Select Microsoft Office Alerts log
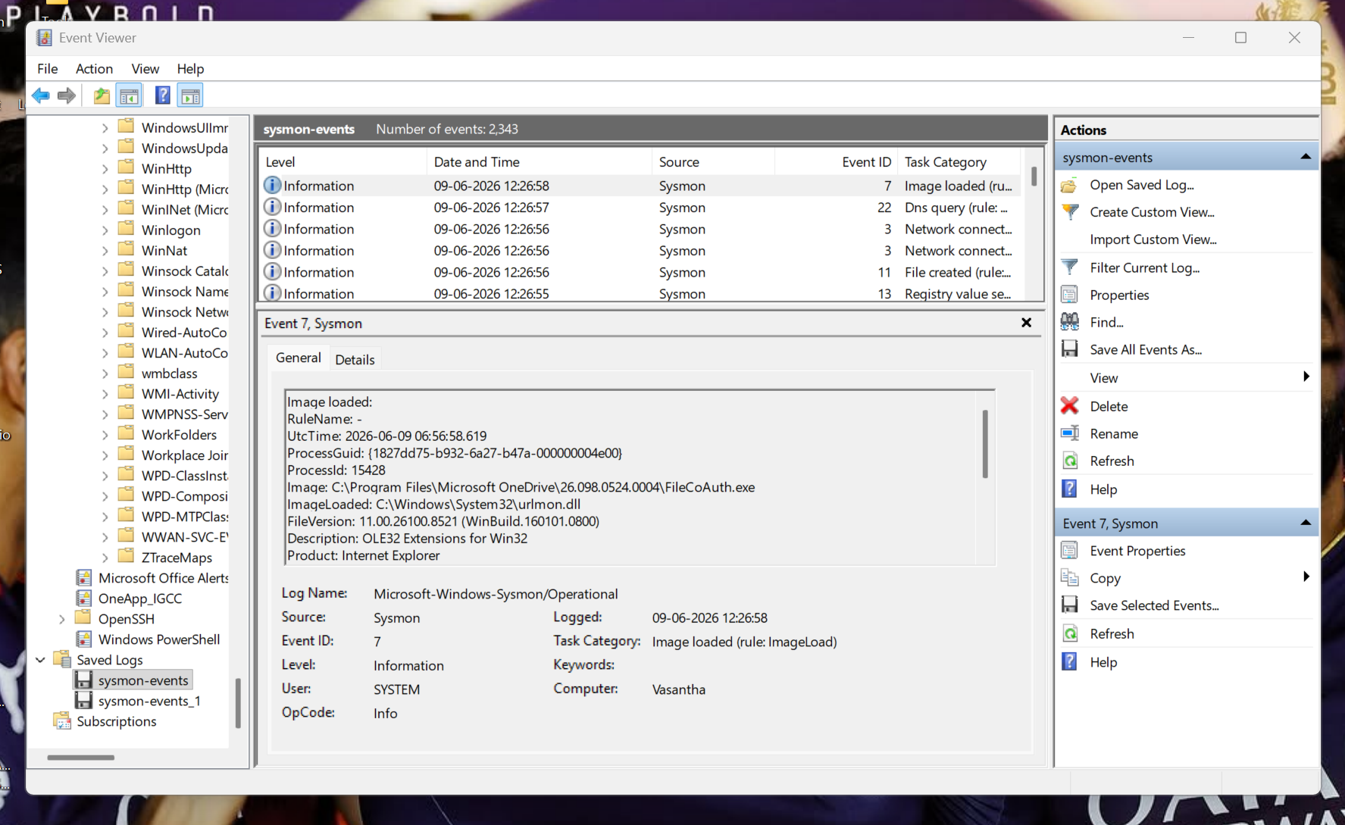The image size is (1345, 825). (163, 578)
